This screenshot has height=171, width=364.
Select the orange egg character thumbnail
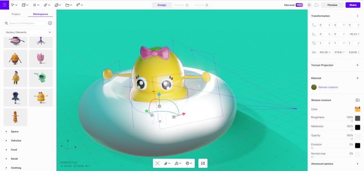coord(15,59)
